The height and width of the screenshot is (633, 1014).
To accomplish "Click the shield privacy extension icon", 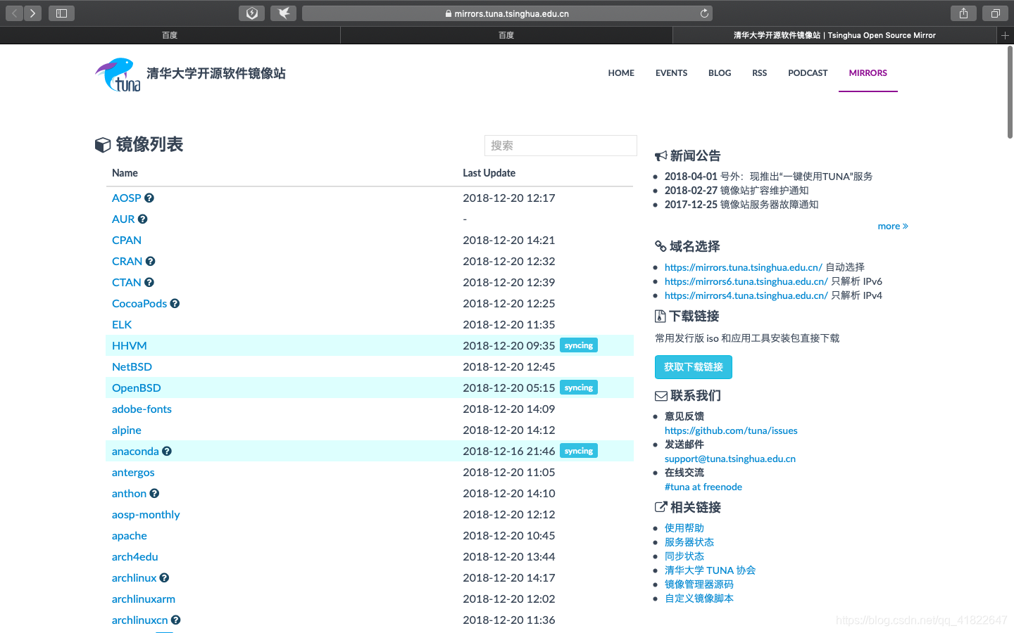I will 251,13.
